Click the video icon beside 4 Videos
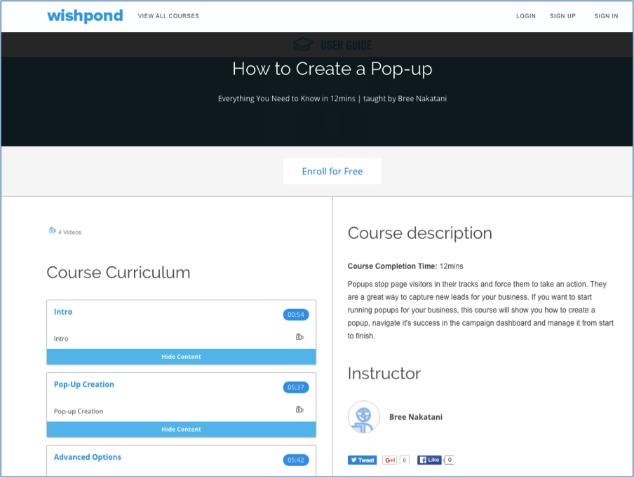The image size is (634, 478). click(52, 231)
